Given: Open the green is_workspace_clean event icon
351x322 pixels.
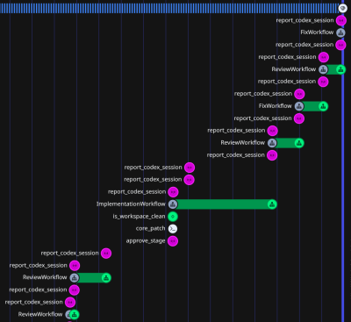Looking at the screenshot, I should point(173,217).
